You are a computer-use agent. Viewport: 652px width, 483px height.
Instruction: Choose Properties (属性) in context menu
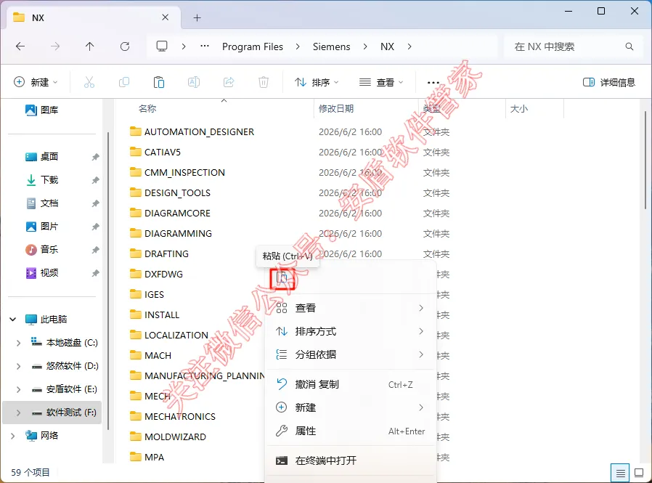coord(350,431)
